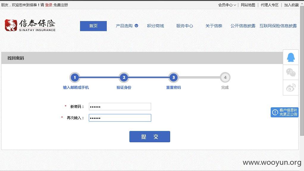Open the 互联网保险信息披露 menu item
This screenshot has height=171, width=304.
278,26
